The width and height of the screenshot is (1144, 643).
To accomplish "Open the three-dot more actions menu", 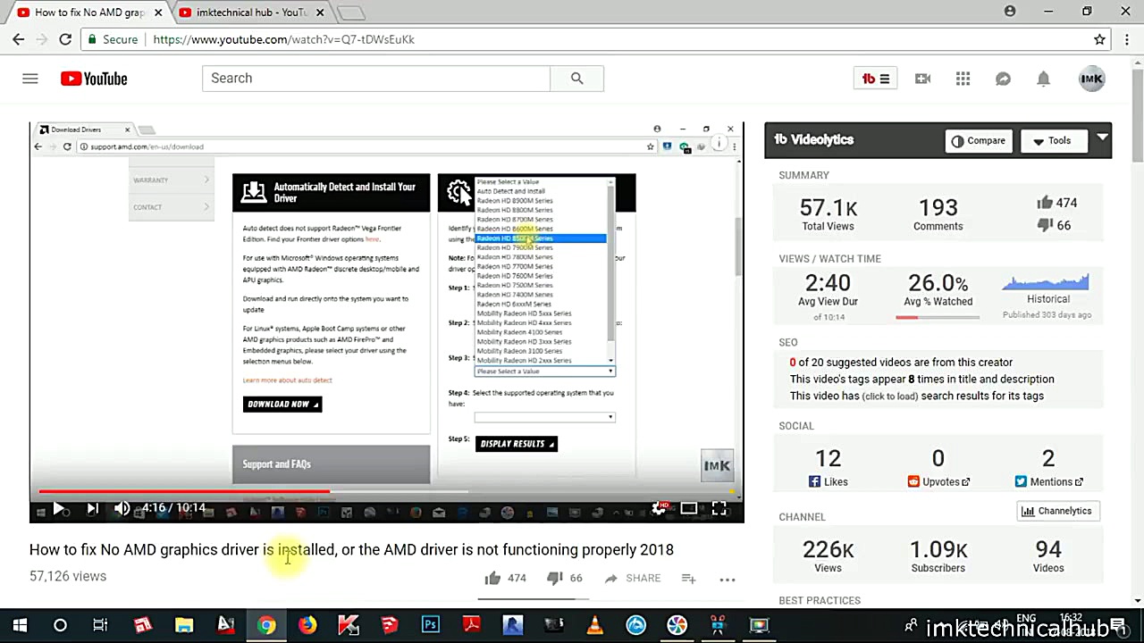I will (x=728, y=579).
